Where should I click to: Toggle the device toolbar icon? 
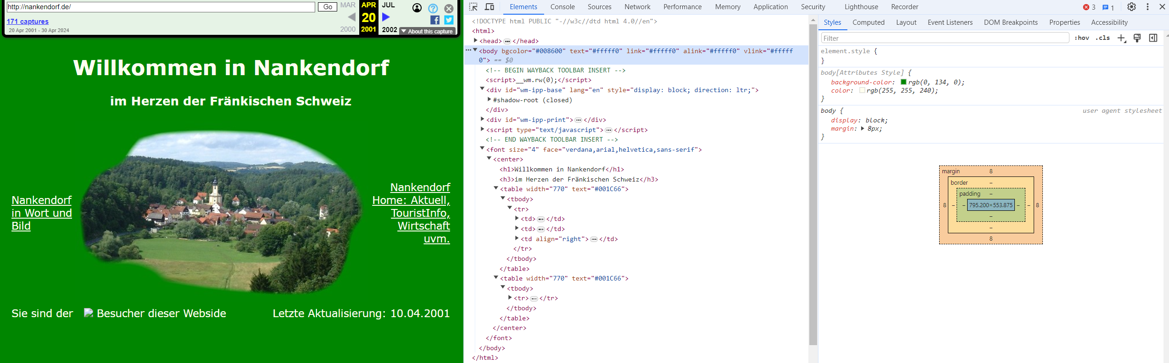click(490, 7)
